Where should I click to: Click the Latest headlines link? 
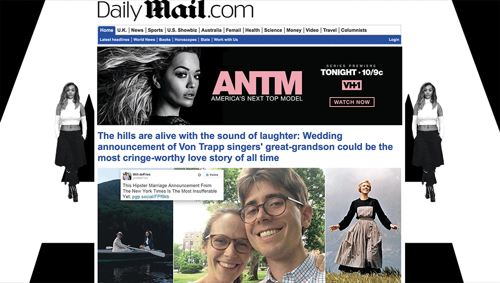(114, 39)
